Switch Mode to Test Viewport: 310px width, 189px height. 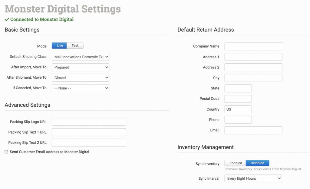tap(75, 46)
